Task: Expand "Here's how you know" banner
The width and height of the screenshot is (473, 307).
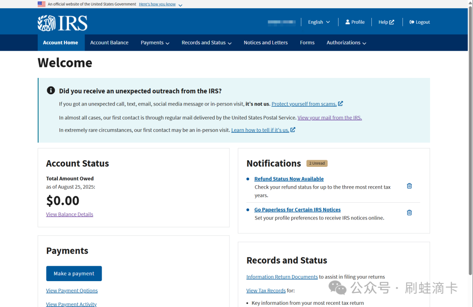Action: (160, 4)
